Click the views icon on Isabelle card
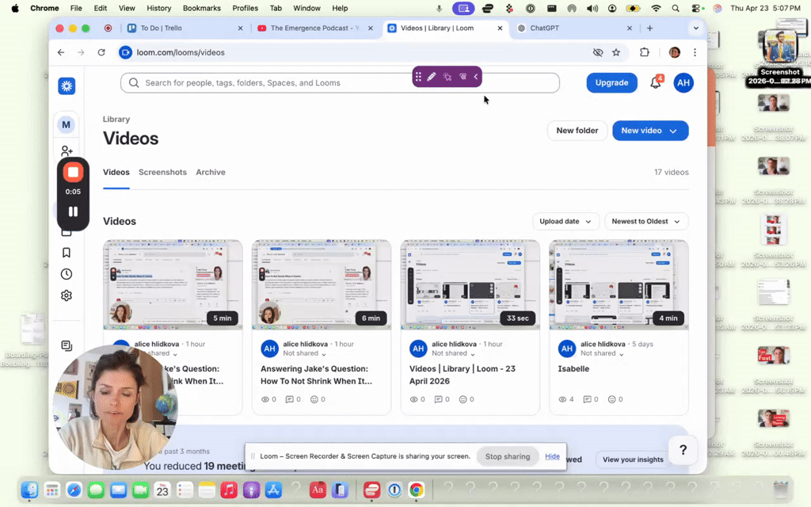This screenshot has width=811, height=507. [x=562, y=399]
